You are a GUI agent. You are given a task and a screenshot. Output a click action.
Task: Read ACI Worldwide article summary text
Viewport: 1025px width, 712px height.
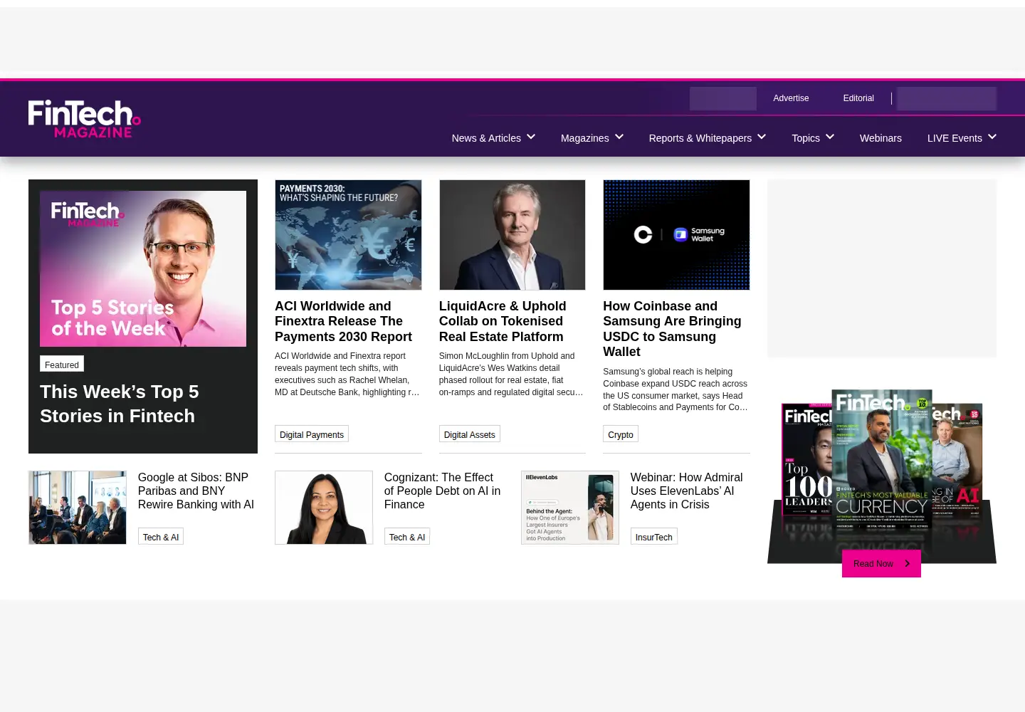[x=347, y=374]
